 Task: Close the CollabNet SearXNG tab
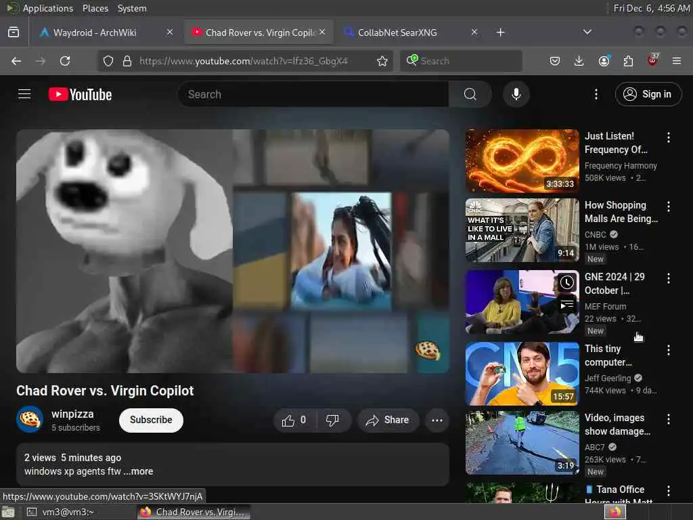(474, 32)
